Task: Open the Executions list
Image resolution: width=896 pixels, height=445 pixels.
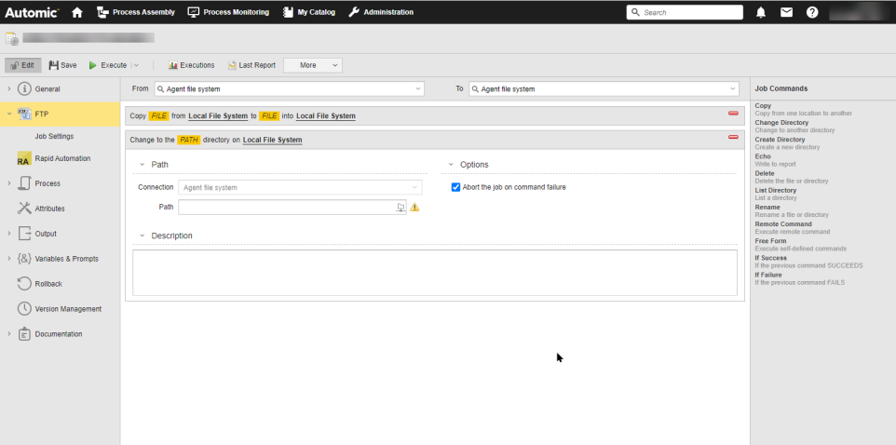Action: [192, 65]
